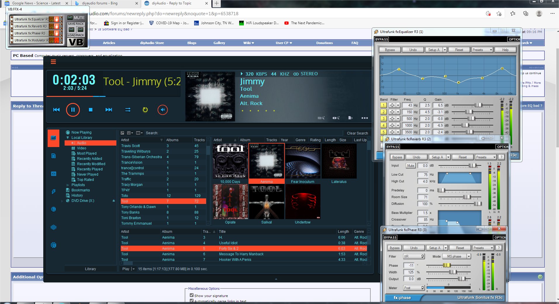Select the Top Rated library item
This screenshot has height=304, width=559.
click(x=85, y=180)
